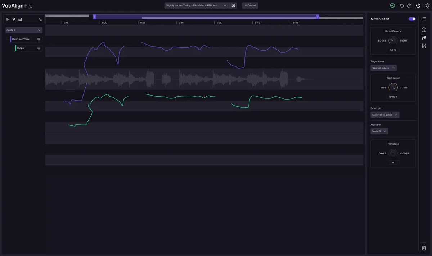Click the Pitch target knob
The image size is (432, 256).
393,87
